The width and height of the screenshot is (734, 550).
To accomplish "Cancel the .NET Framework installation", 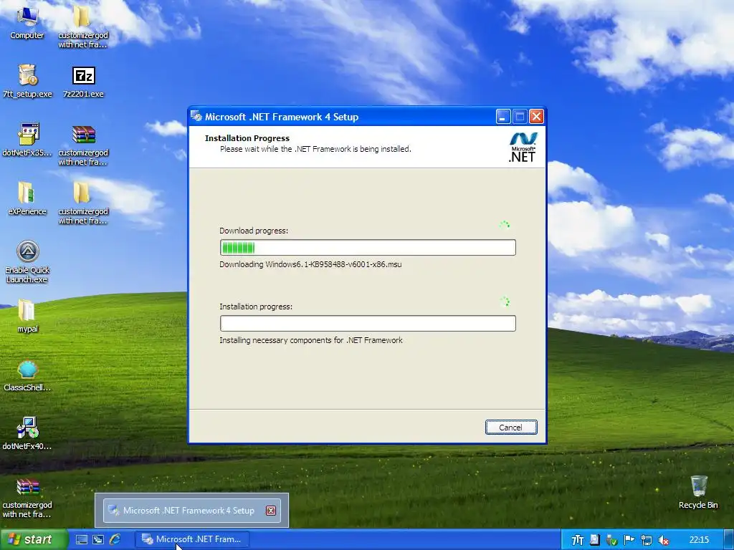I will 510,427.
